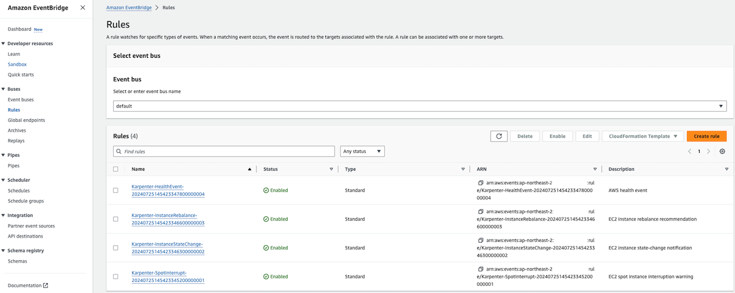Click the Description column sort arrow
This screenshot has width=735, height=293.
(x=726, y=169)
